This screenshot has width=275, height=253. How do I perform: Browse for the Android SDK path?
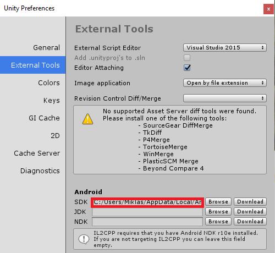(x=218, y=202)
